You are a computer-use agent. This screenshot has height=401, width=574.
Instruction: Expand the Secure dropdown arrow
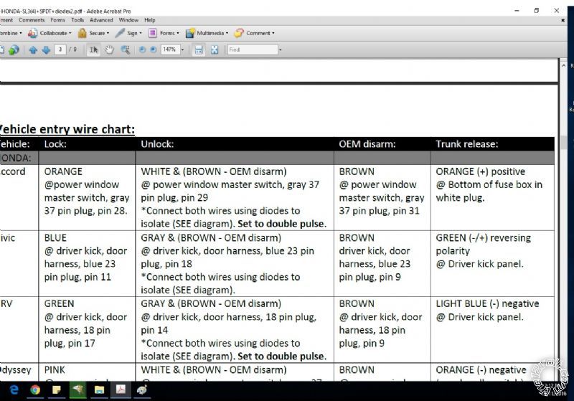tap(108, 33)
